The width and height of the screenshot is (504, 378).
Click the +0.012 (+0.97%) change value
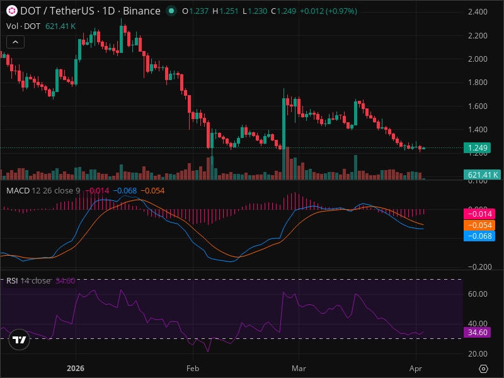coord(328,11)
